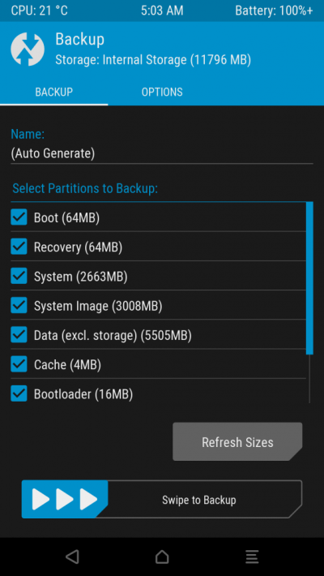
Task: Tap the Refresh Sizes button
Action: point(237,441)
